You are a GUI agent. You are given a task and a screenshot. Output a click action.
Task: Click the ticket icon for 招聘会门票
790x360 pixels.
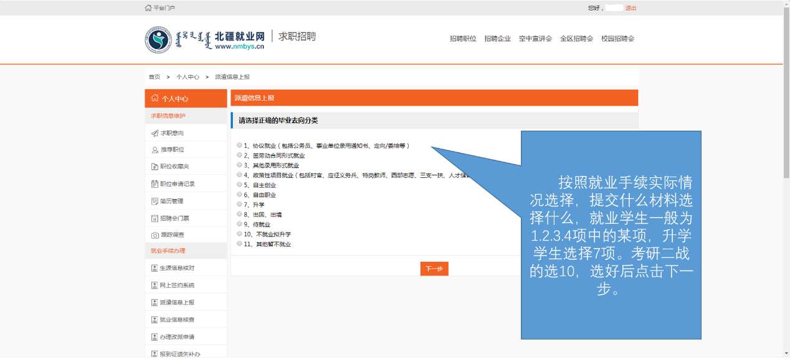(155, 218)
